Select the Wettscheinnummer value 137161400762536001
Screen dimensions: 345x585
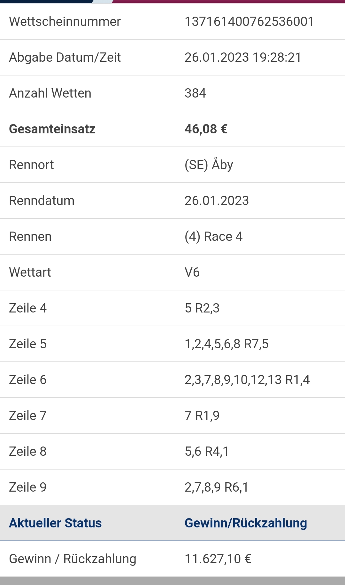249,22
